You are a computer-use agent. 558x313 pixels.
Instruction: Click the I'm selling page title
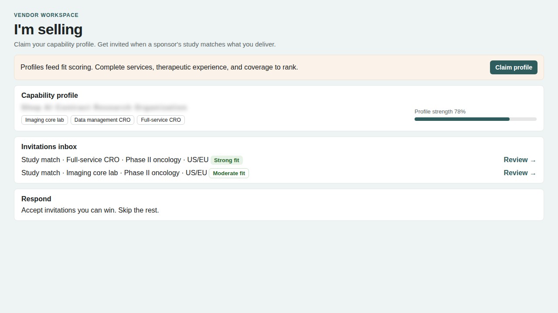[x=48, y=30]
